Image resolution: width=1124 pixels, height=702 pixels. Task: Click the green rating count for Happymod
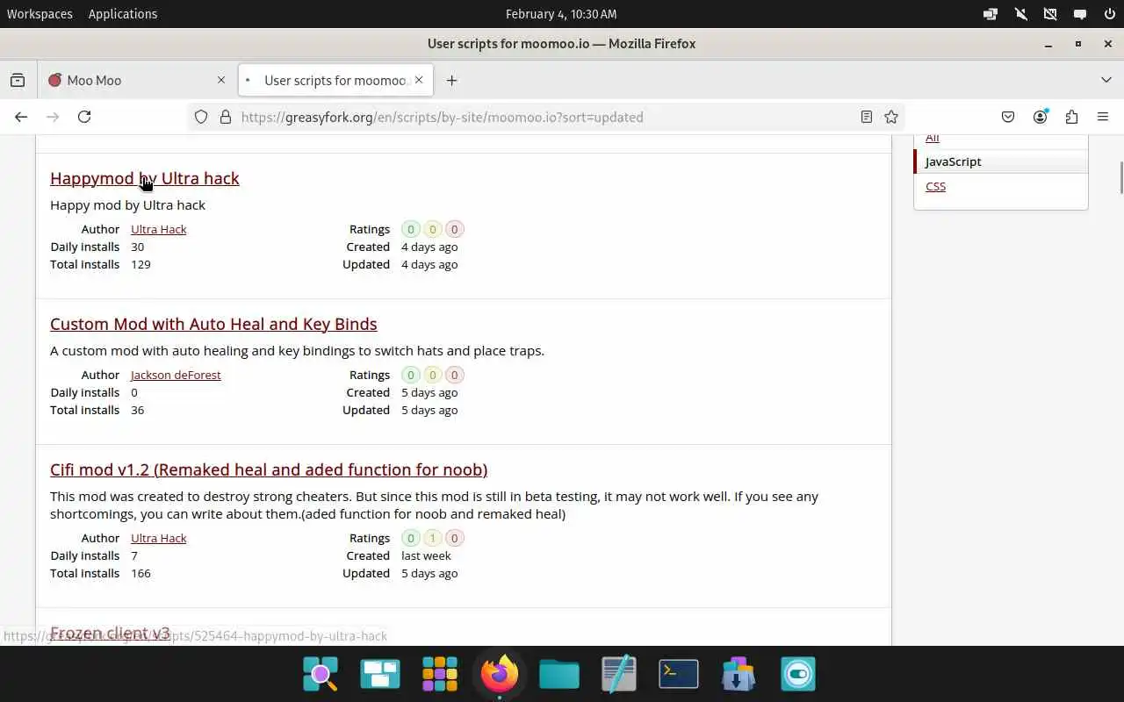point(410,229)
